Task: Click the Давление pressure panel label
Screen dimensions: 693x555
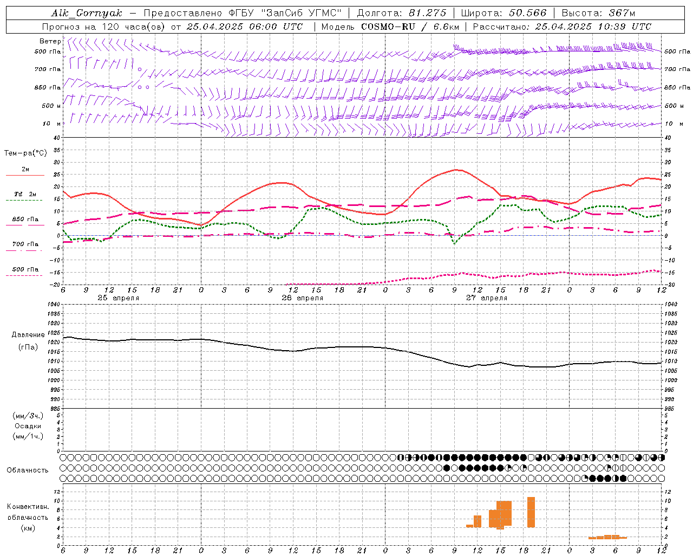Action: point(28,335)
